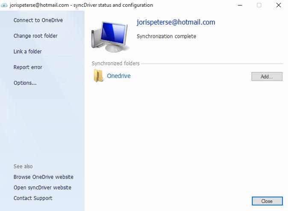Open the Options... dialog

tap(25, 83)
